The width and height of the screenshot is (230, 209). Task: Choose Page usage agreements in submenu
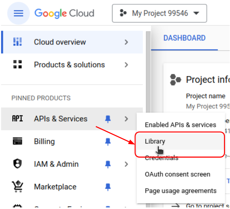click(x=181, y=191)
